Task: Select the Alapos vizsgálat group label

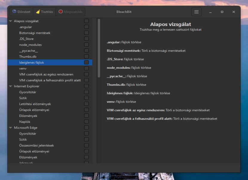Action: (x=26, y=21)
